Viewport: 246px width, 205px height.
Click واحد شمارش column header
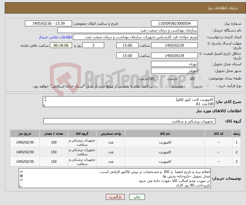[x=111, y=133]
